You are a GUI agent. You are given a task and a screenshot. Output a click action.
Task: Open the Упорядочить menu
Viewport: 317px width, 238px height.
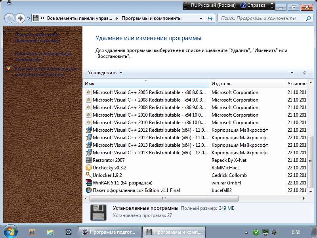(105, 73)
